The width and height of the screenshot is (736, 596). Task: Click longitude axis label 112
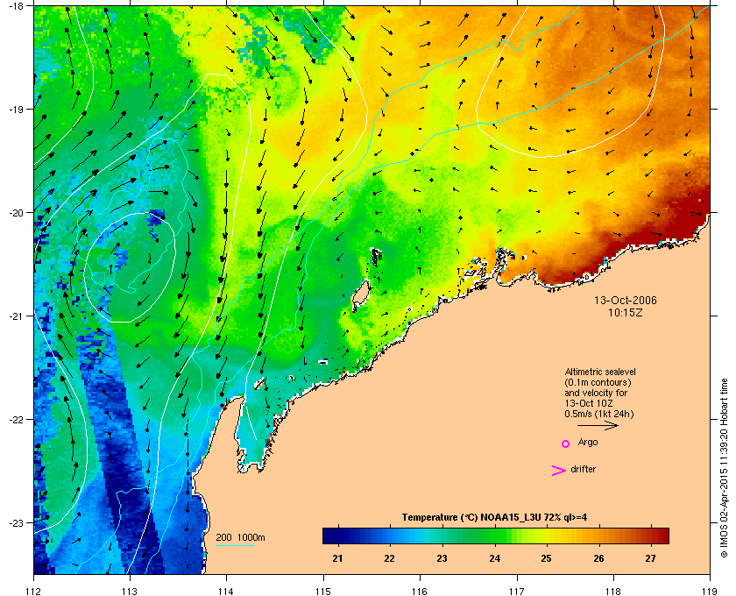34,592
